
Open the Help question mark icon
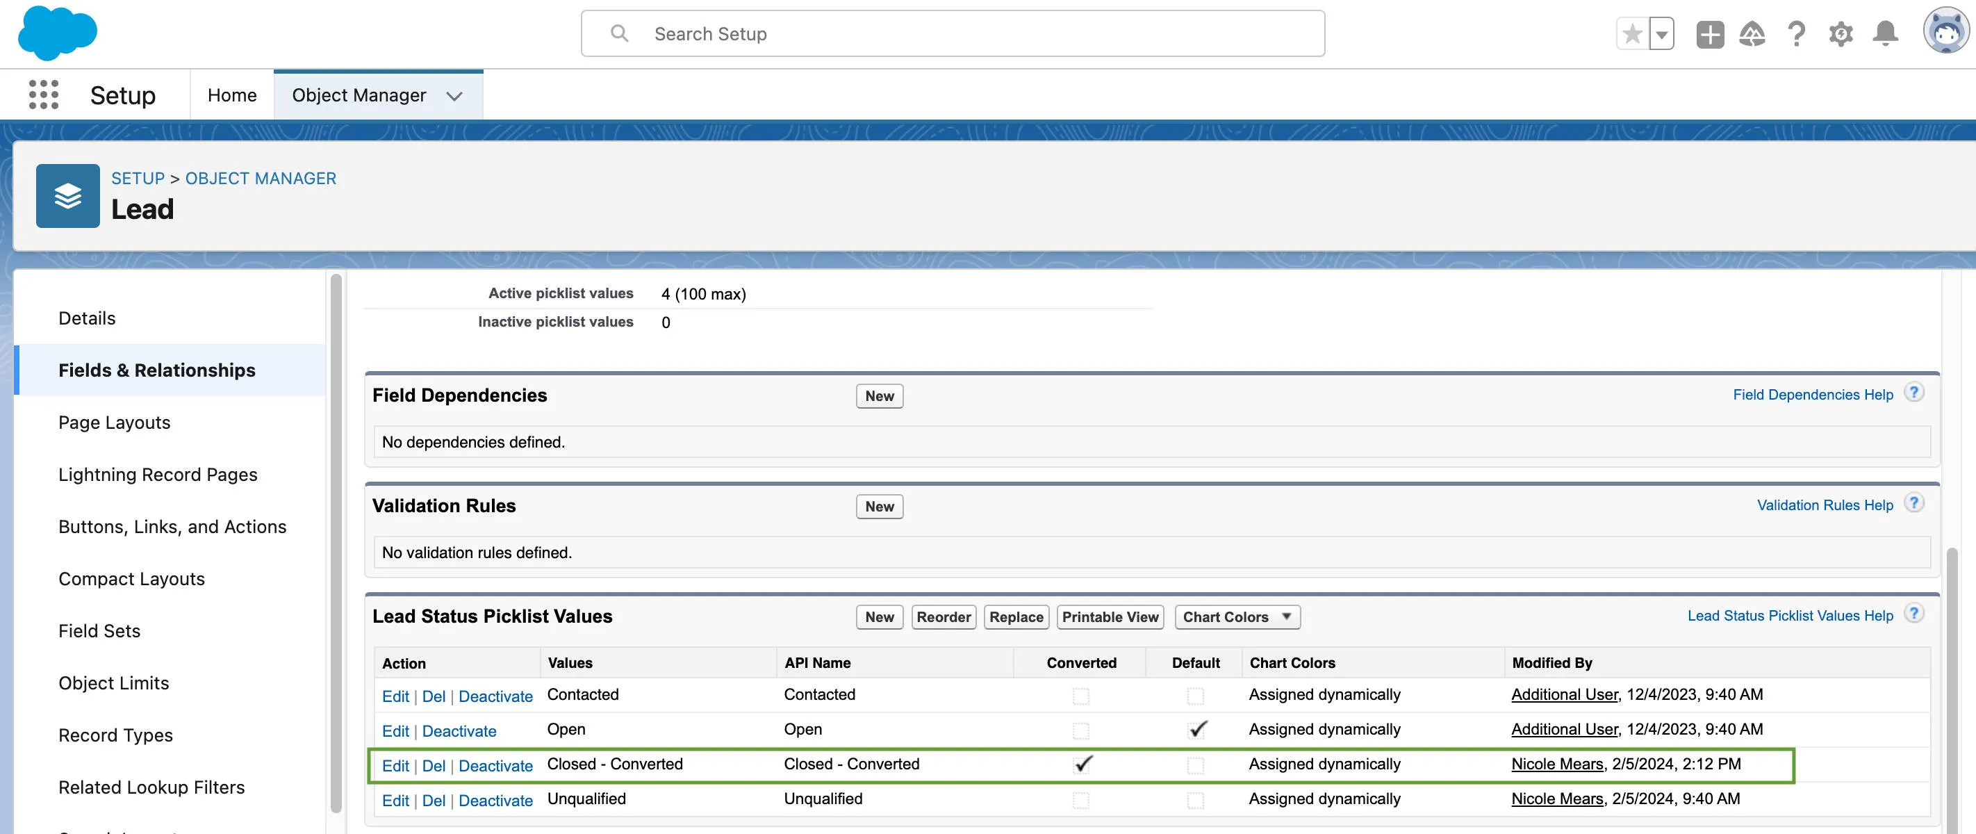1797,34
